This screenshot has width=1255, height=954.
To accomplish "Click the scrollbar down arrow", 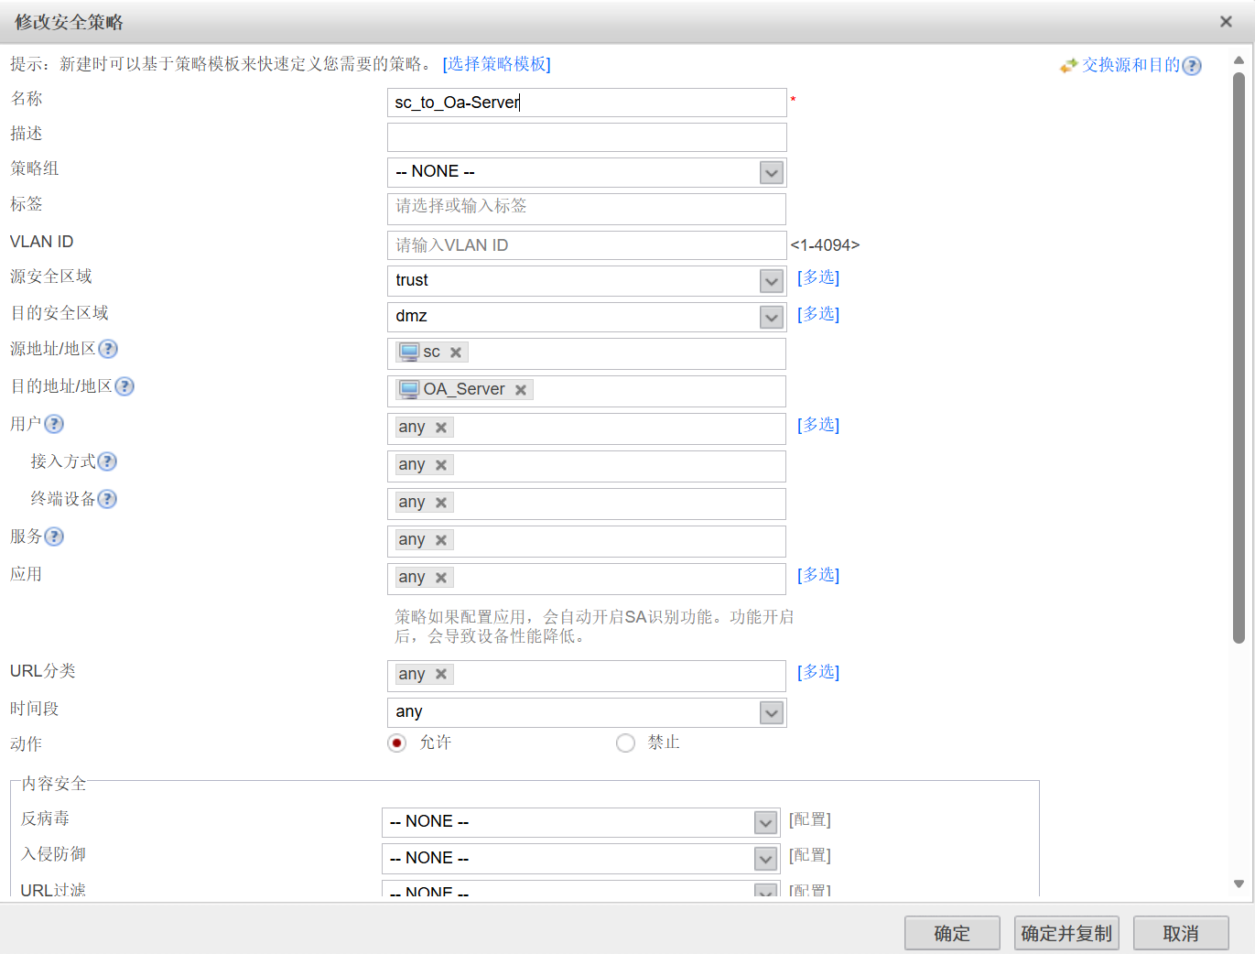I will click(1239, 884).
